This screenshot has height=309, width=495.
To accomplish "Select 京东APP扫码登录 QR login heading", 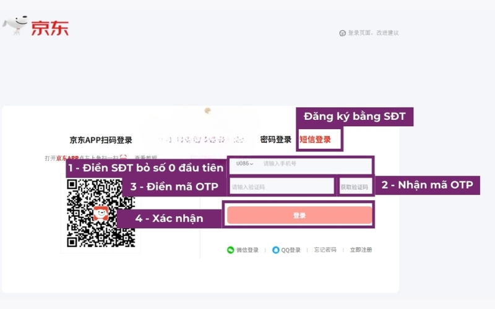I will [x=101, y=140].
